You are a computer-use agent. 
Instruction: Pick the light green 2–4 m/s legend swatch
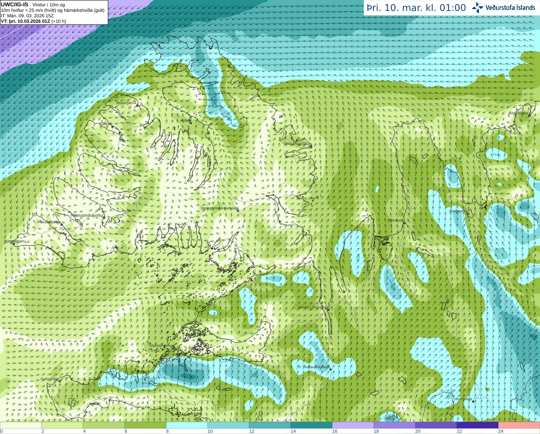coord(62,425)
